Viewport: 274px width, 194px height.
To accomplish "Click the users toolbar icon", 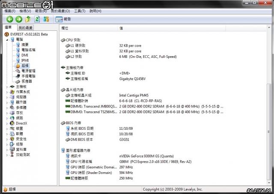I will (x=46, y=19).
